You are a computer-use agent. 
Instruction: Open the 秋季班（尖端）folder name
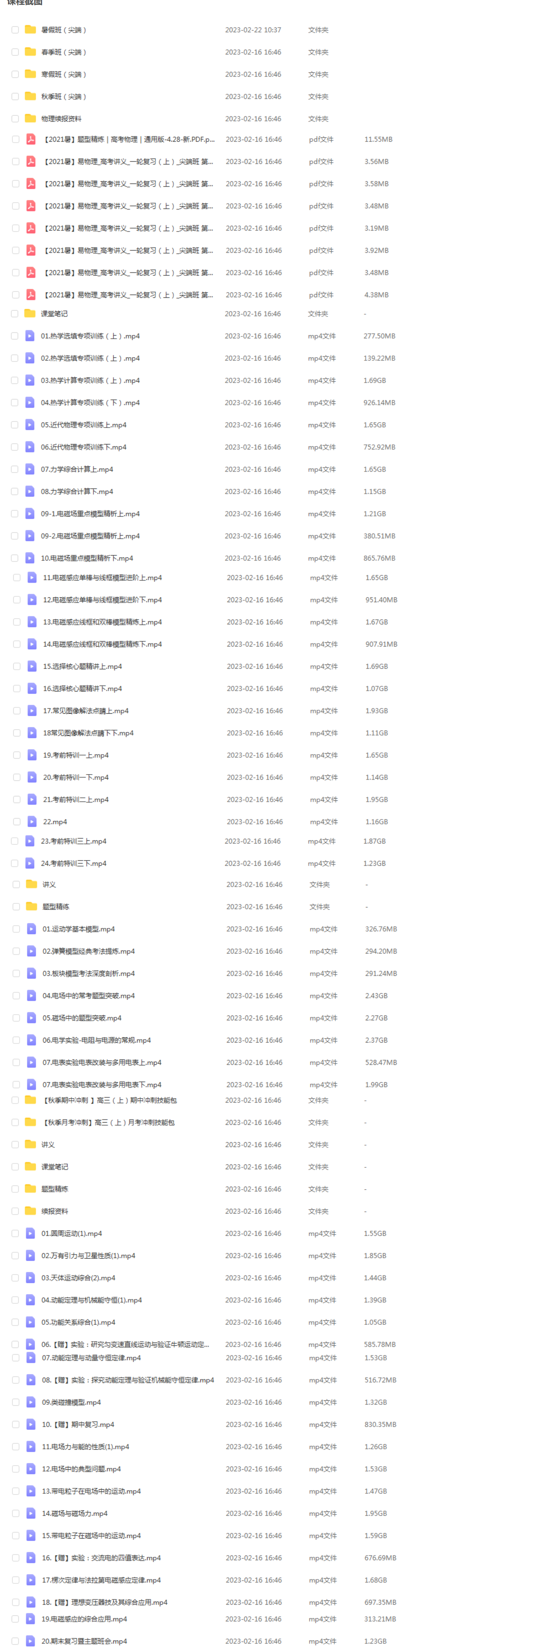pyautogui.click(x=64, y=97)
